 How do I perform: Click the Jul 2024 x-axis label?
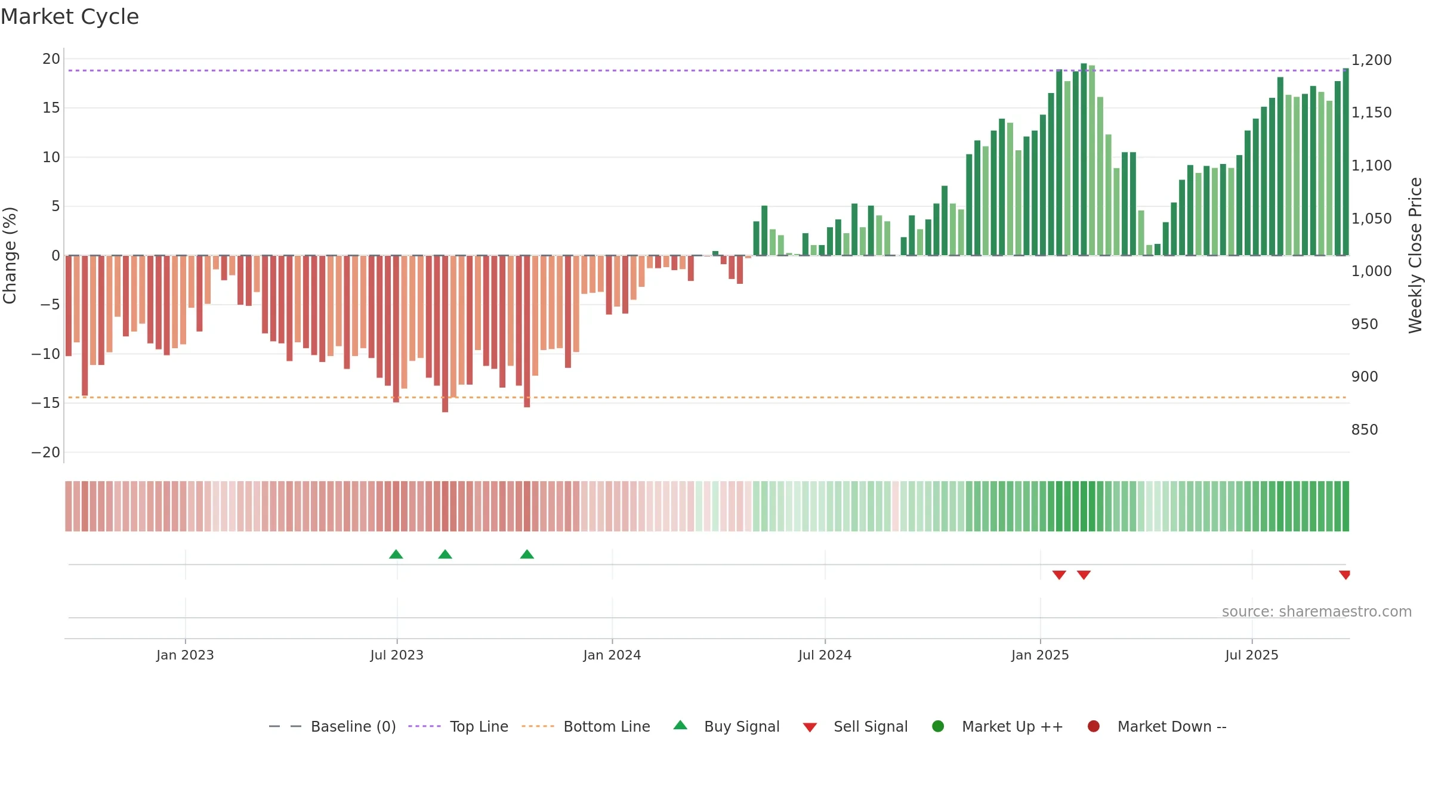pyautogui.click(x=825, y=655)
